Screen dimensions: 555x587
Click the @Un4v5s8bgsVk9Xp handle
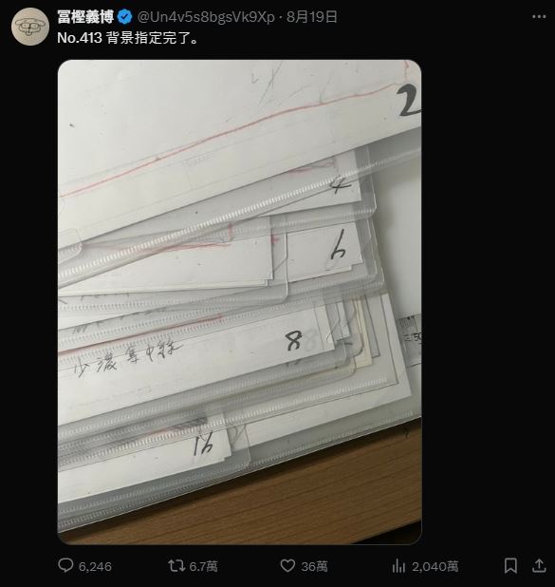point(206,17)
